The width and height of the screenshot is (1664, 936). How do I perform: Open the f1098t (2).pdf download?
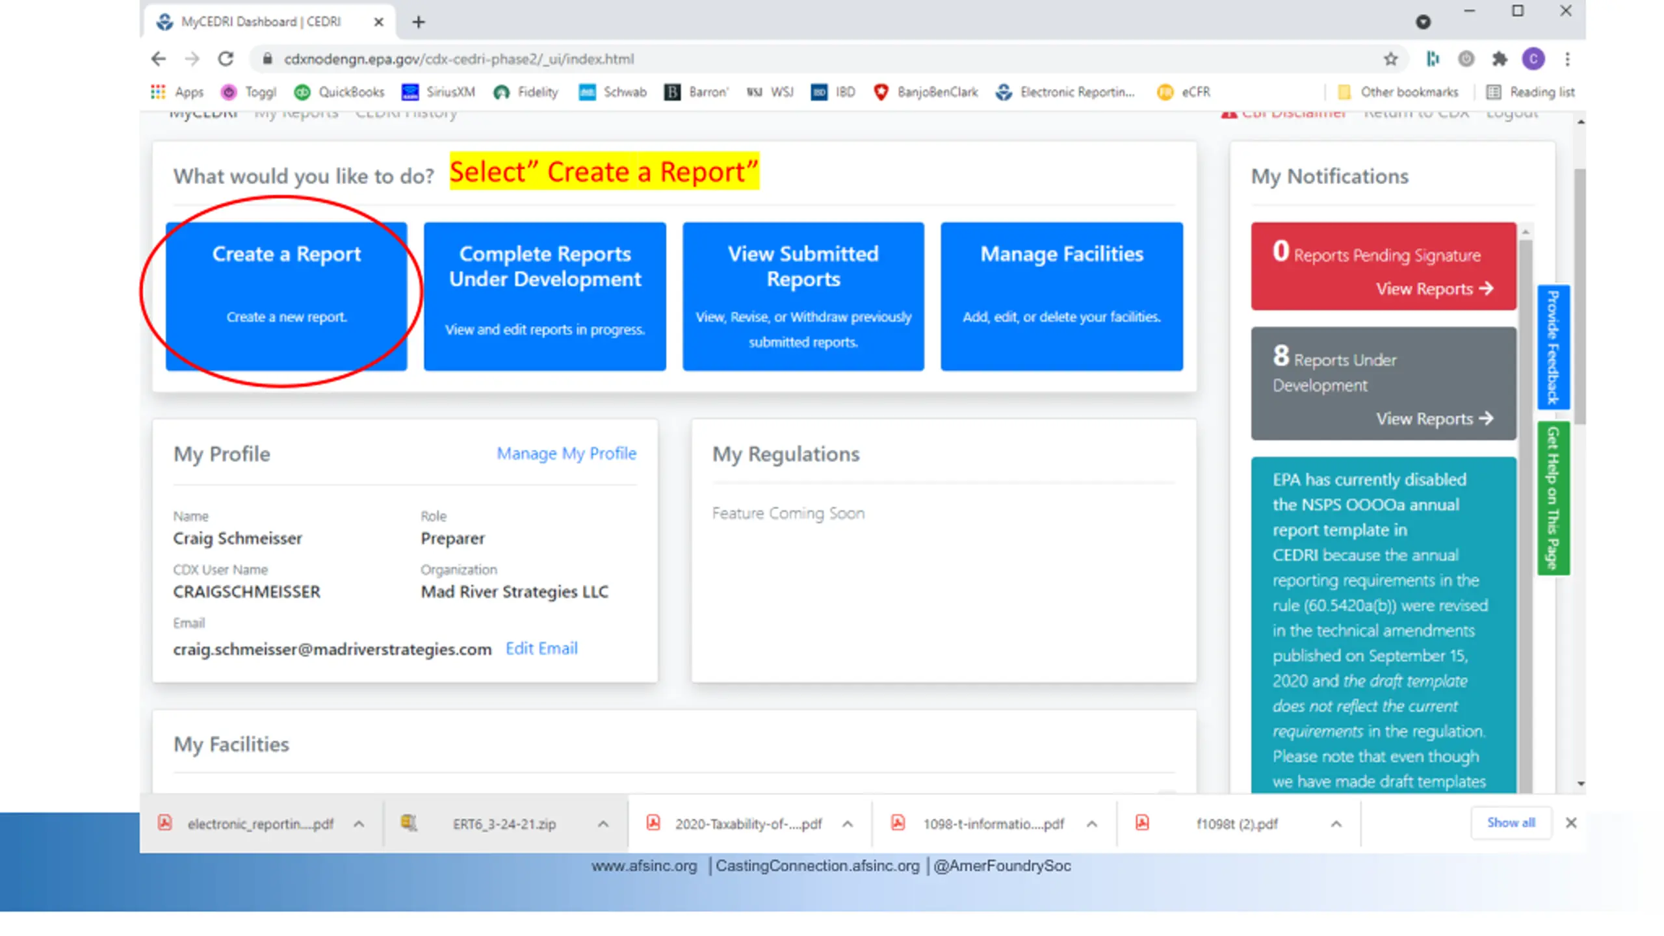point(1237,824)
